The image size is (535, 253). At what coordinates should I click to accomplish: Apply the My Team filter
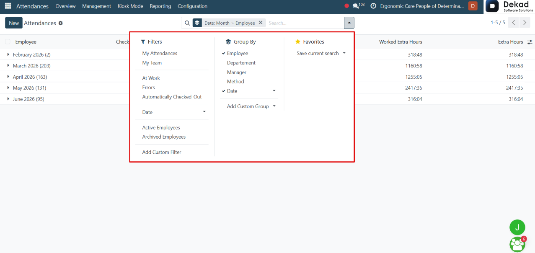[152, 63]
